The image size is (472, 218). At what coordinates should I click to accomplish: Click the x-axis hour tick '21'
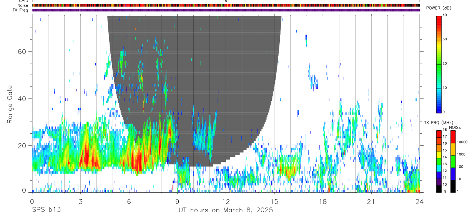pos(371,201)
